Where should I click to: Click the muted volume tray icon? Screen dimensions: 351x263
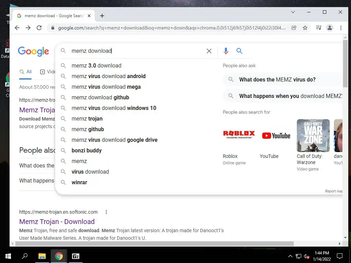coord(306,256)
